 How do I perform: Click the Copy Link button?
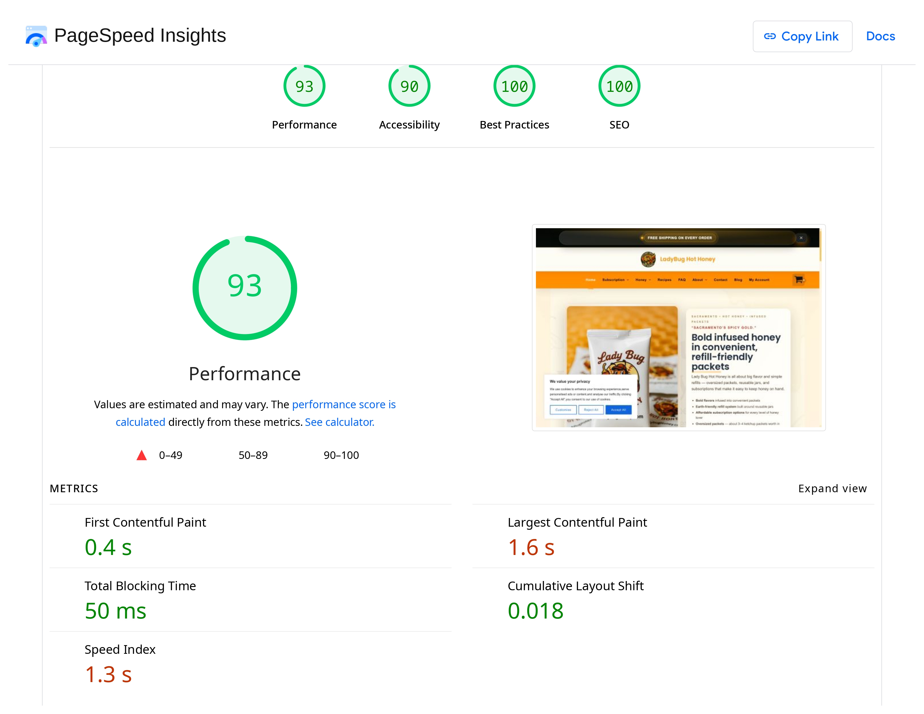tap(802, 36)
